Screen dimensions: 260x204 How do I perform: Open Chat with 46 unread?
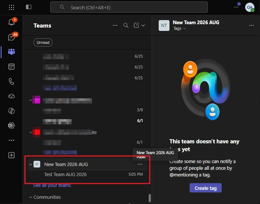point(12,37)
